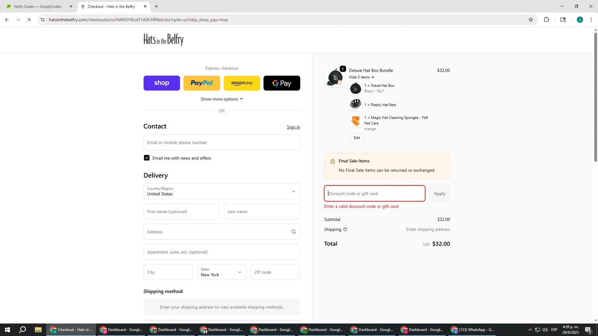Click the Plastic Hat Rest thumbnail
Screen dimensions: 598x336
coord(356,105)
